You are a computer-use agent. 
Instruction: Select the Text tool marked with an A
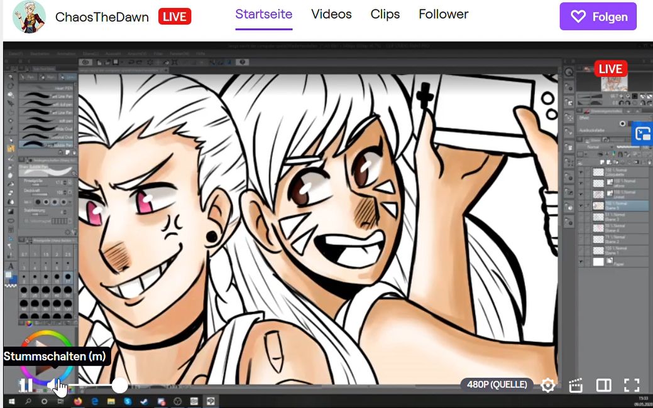pos(11,266)
